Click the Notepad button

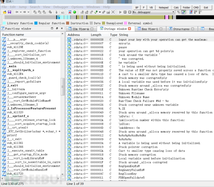click(x=163, y=7)
